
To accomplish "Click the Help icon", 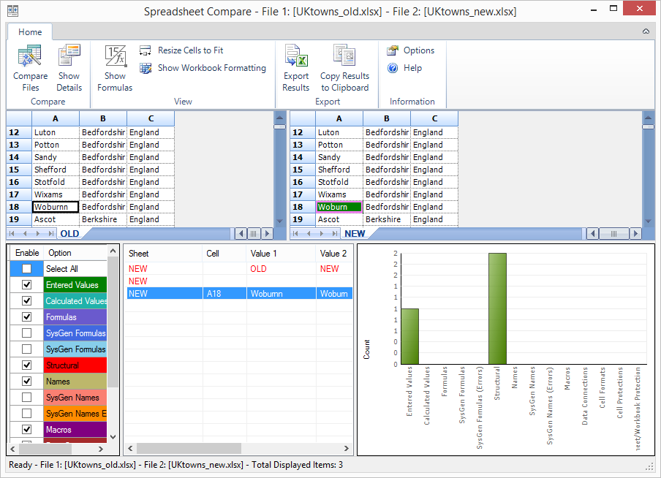I will 406,66.
